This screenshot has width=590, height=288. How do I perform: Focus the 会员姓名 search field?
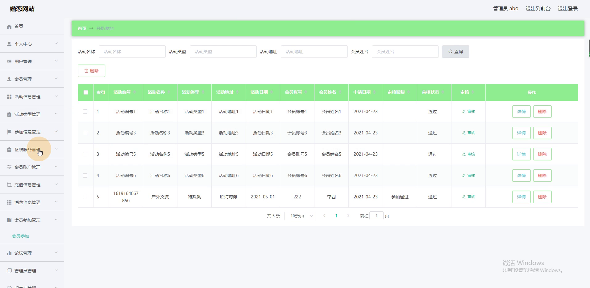tap(405, 52)
